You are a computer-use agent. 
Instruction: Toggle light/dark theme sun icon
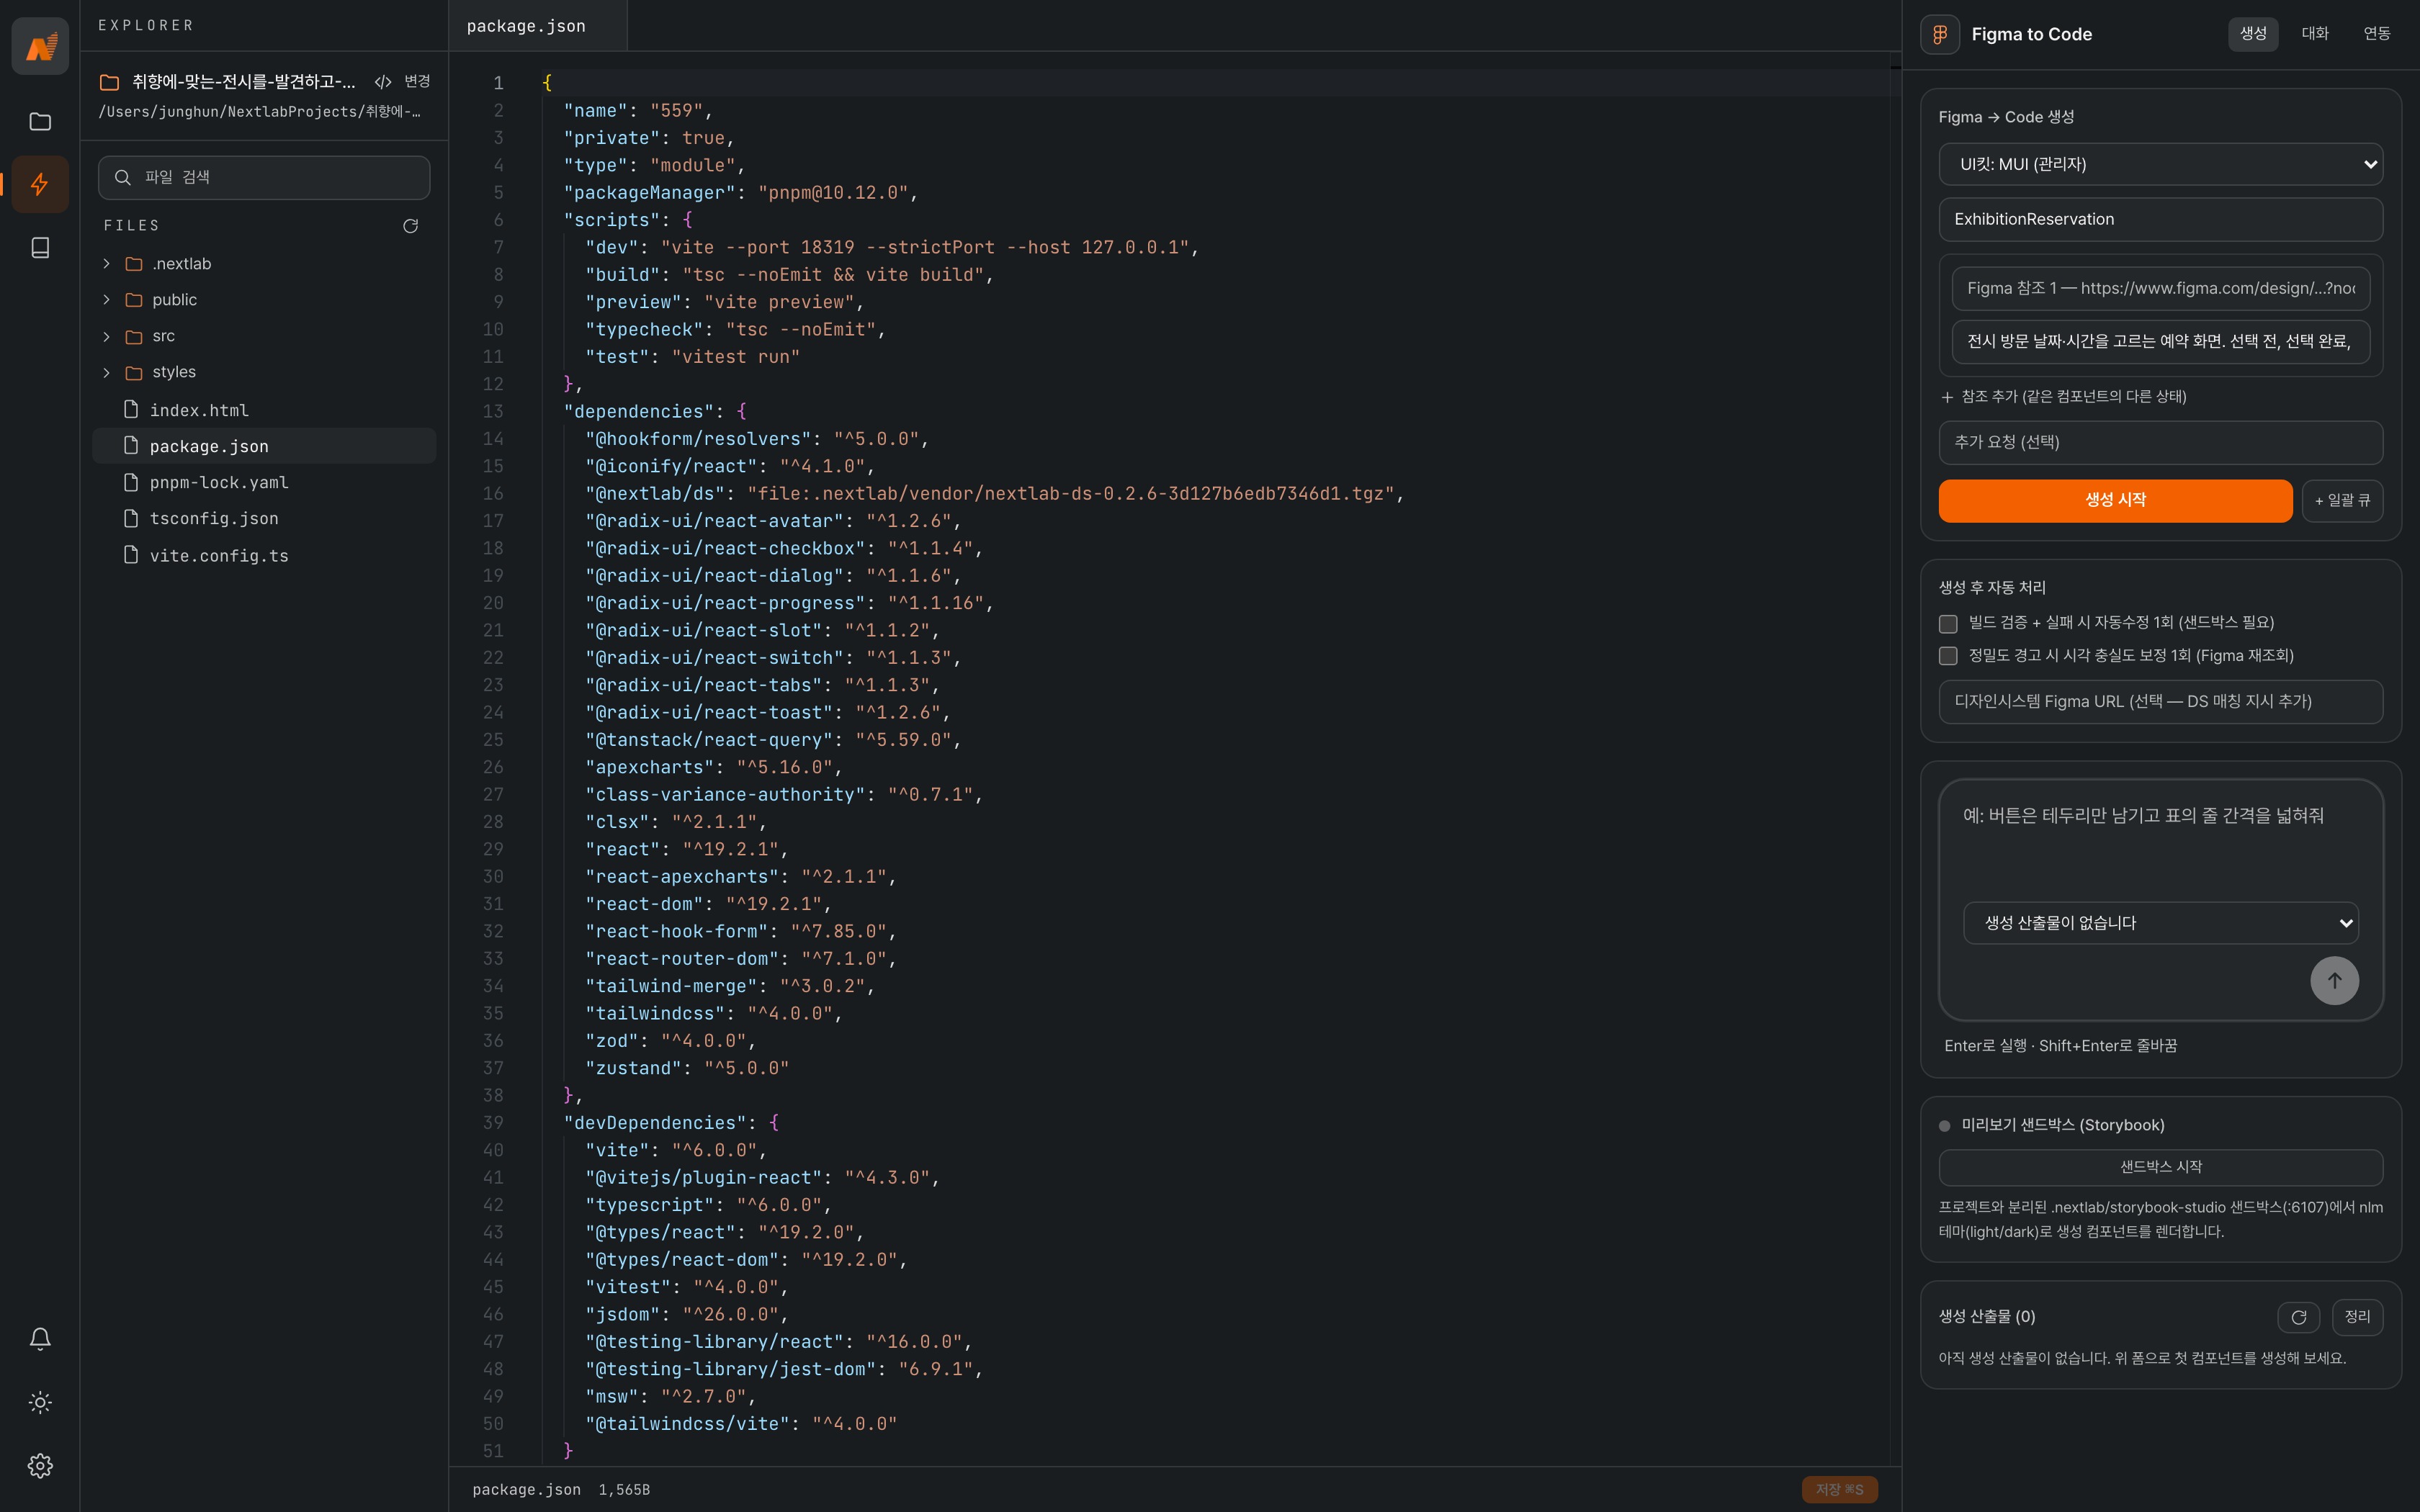[x=40, y=1402]
